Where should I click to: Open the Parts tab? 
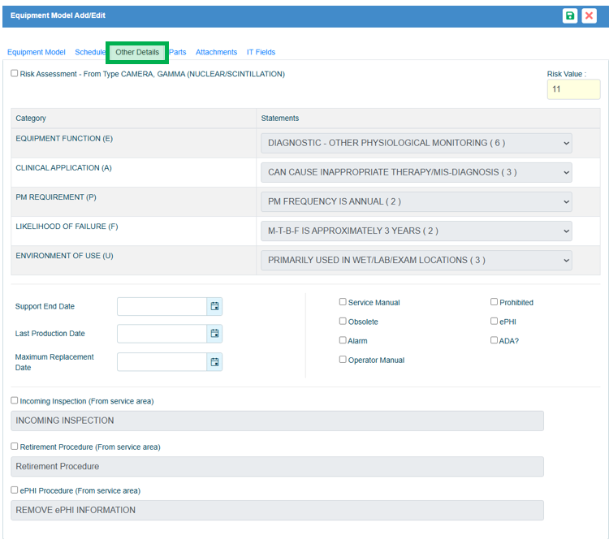[178, 52]
